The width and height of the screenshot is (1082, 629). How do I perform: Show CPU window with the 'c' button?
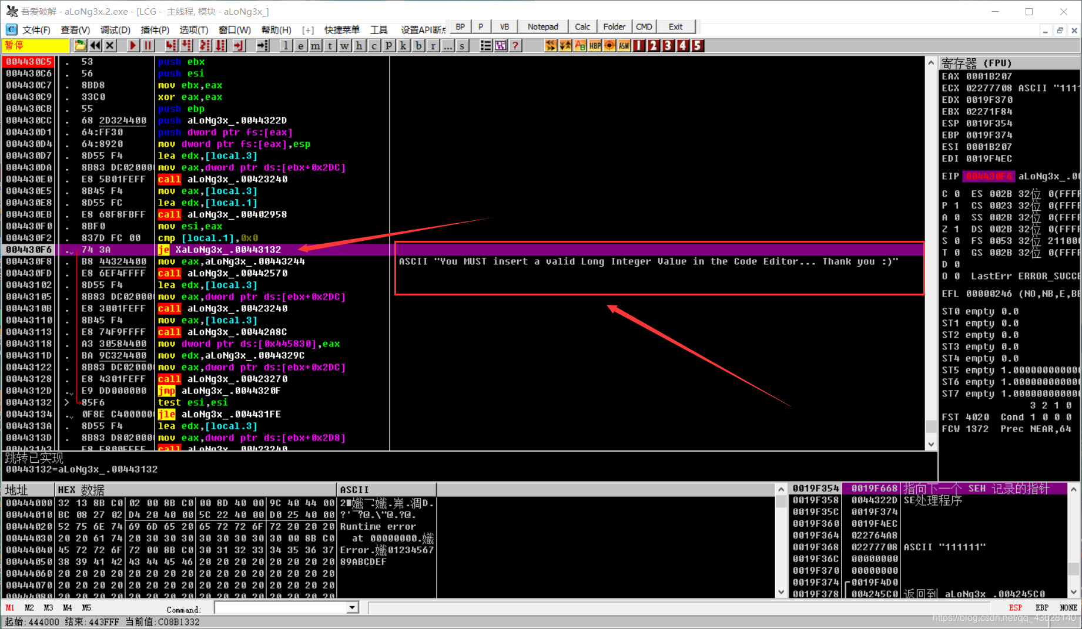374,45
